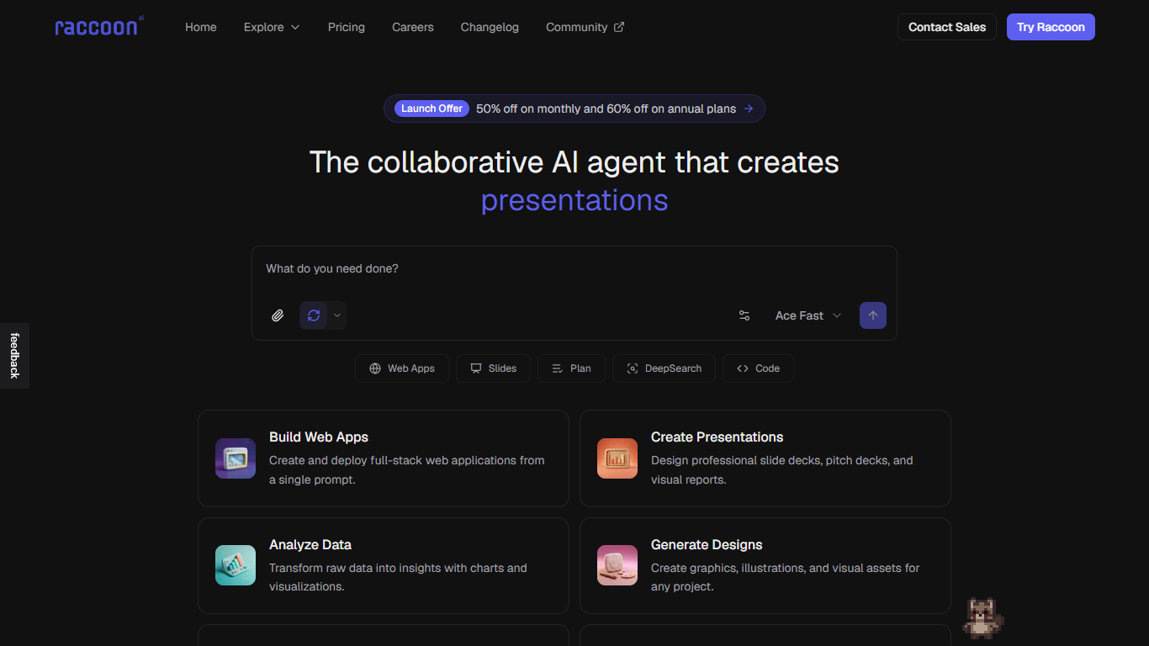The height and width of the screenshot is (646, 1149).
Task: Go to Pricing page
Action: tap(347, 27)
